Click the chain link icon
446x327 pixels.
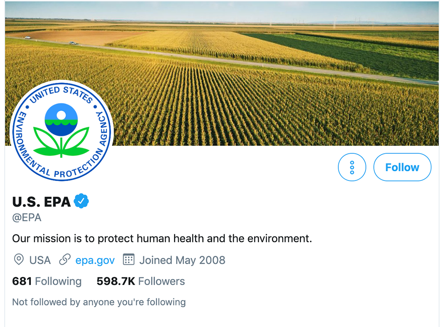[x=65, y=260]
